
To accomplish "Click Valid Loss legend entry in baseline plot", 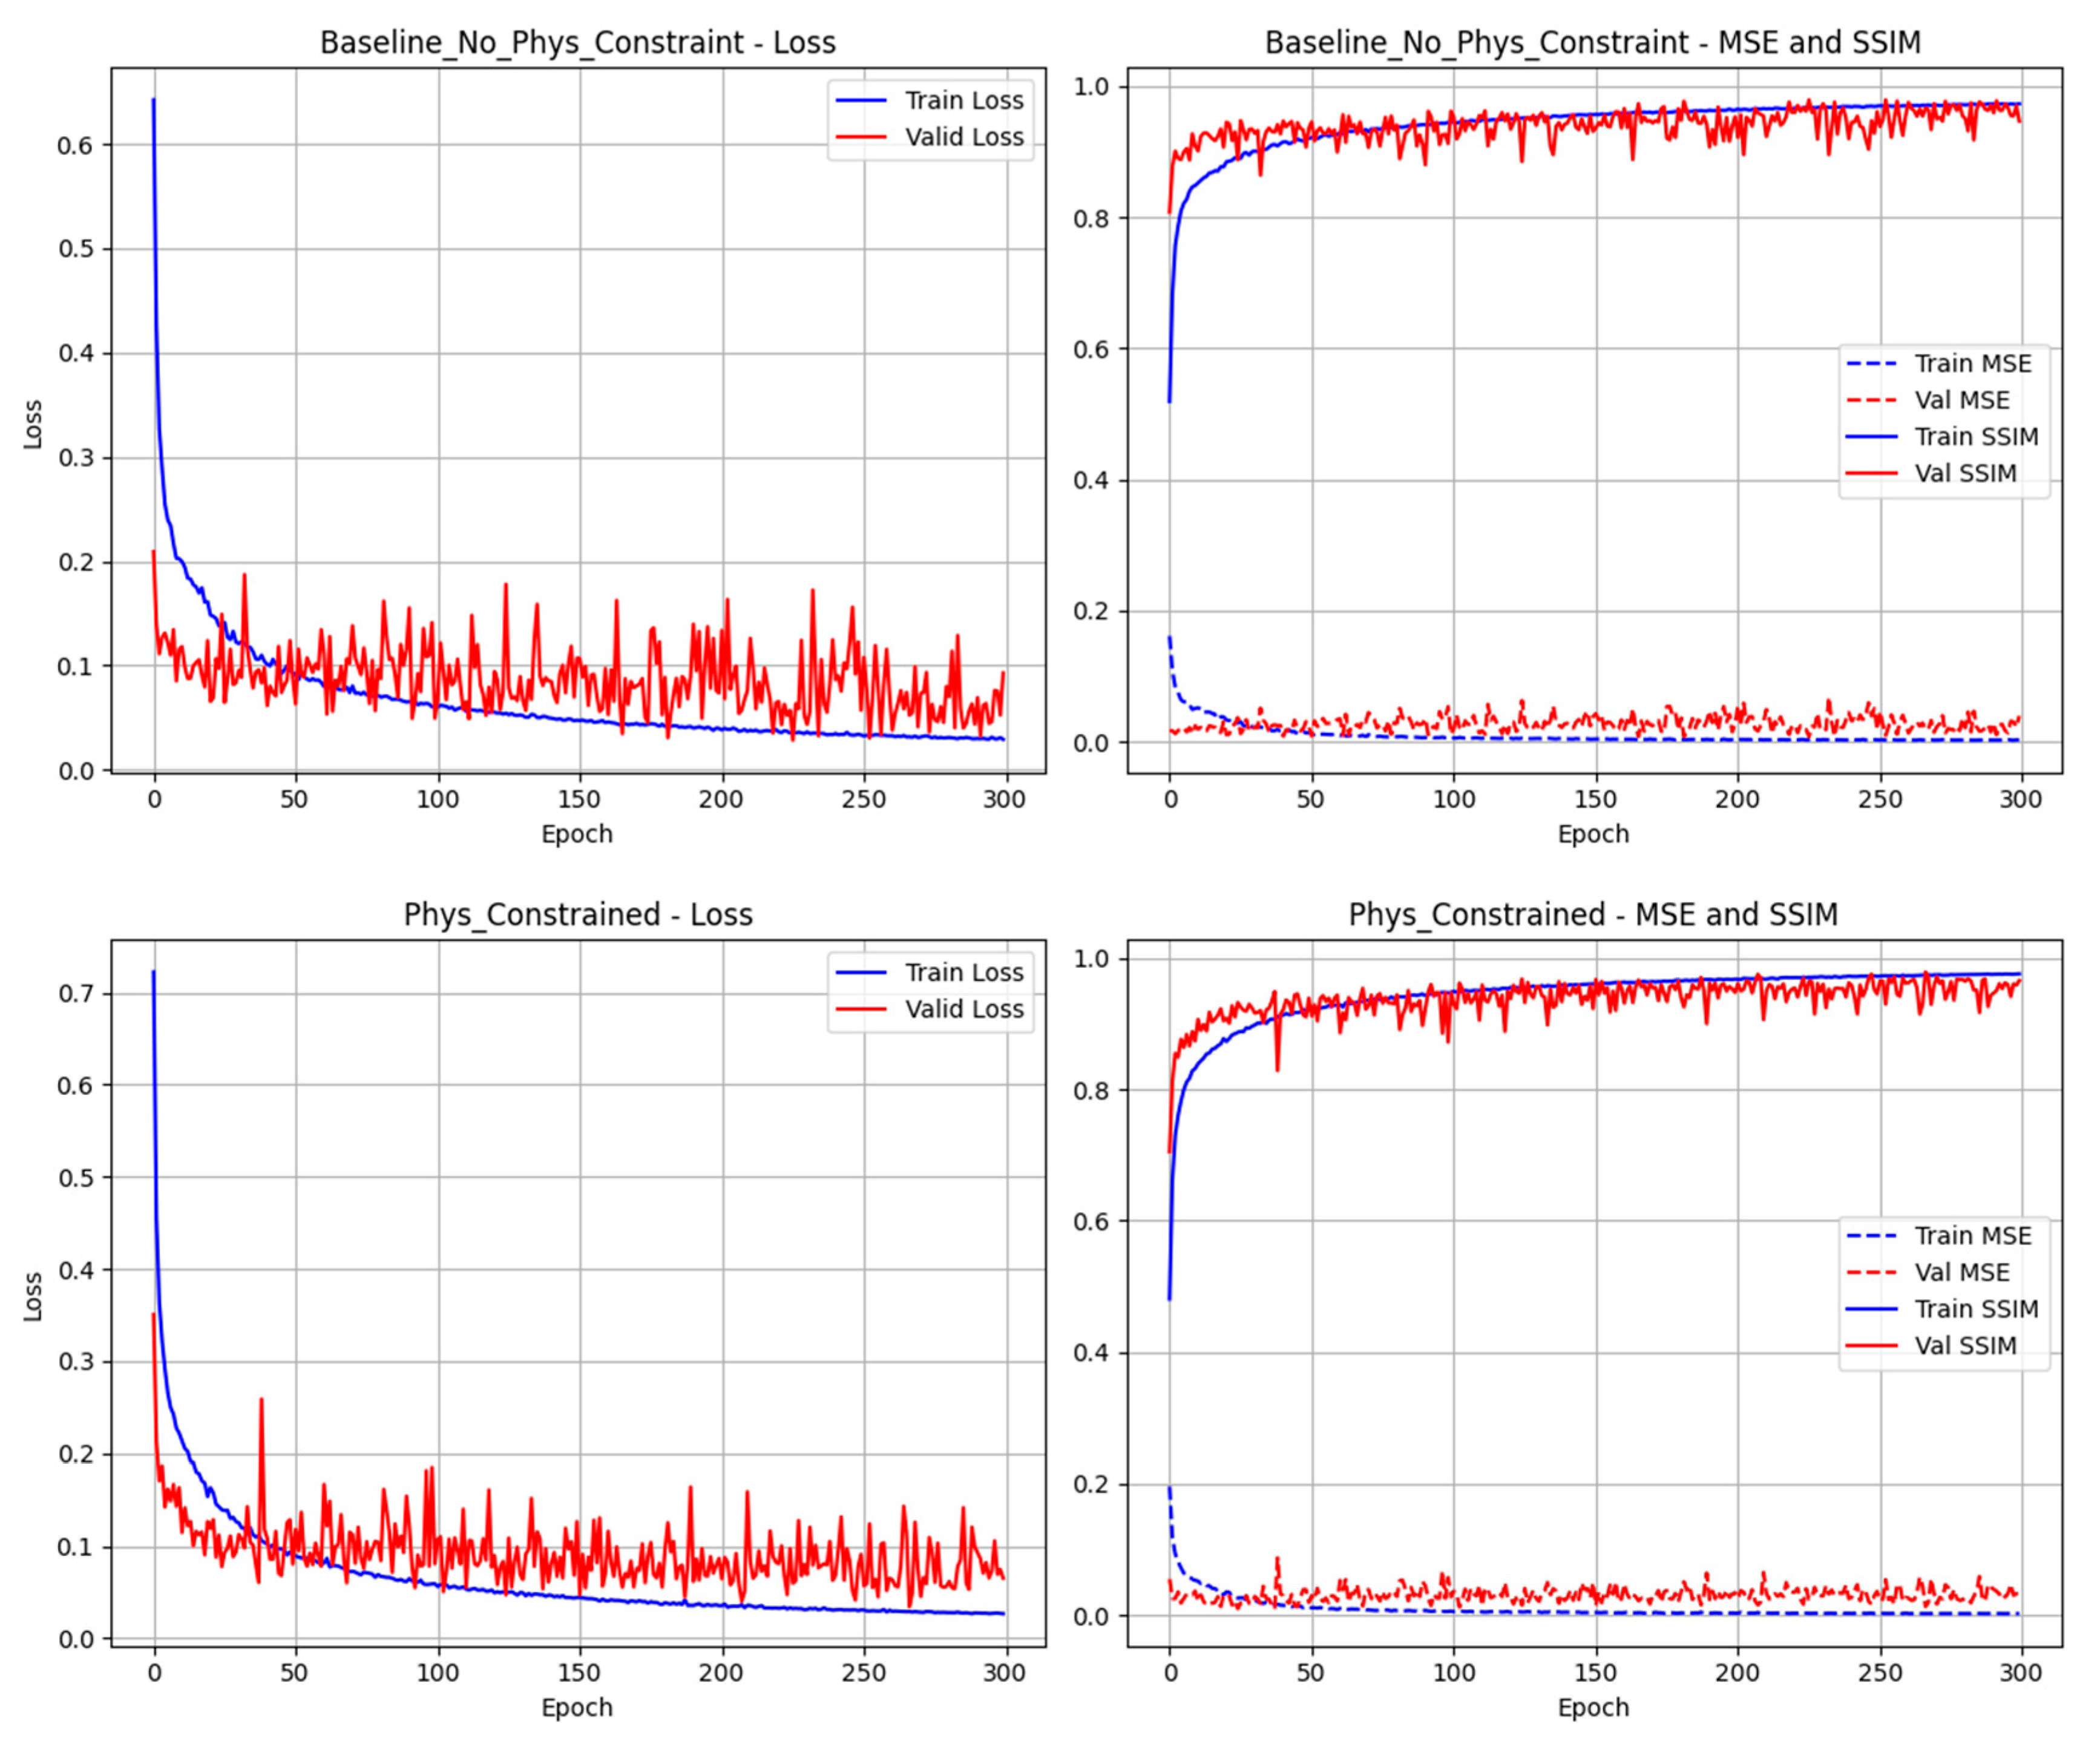I will point(963,137).
